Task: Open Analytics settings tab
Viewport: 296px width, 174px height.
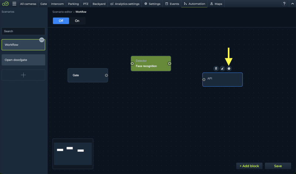Action: 125,4
